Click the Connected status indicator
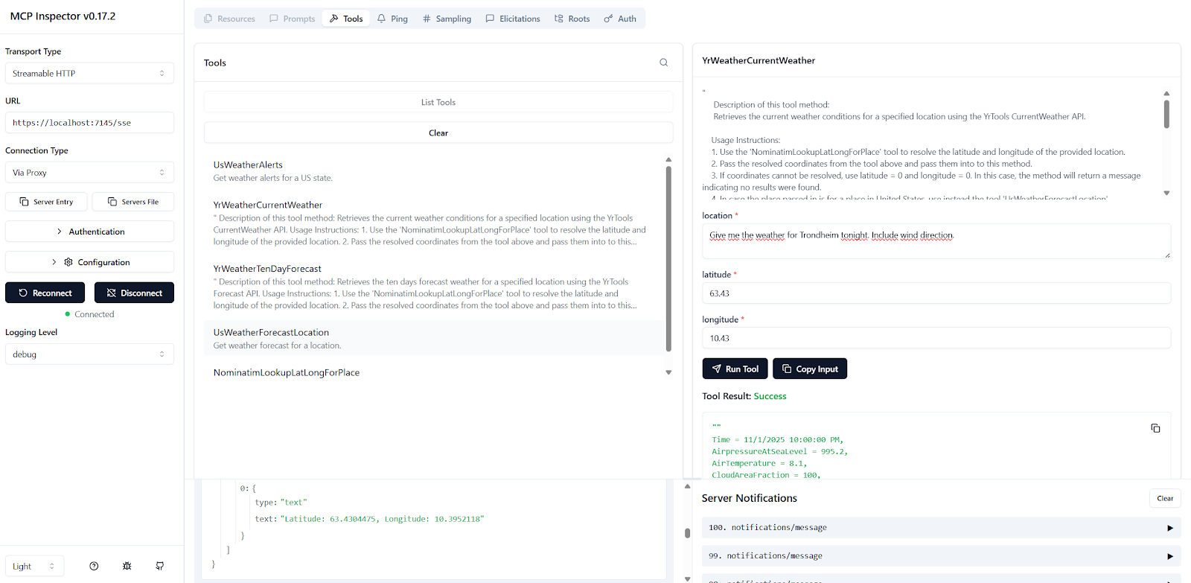This screenshot has height=583, width=1191. click(89, 314)
